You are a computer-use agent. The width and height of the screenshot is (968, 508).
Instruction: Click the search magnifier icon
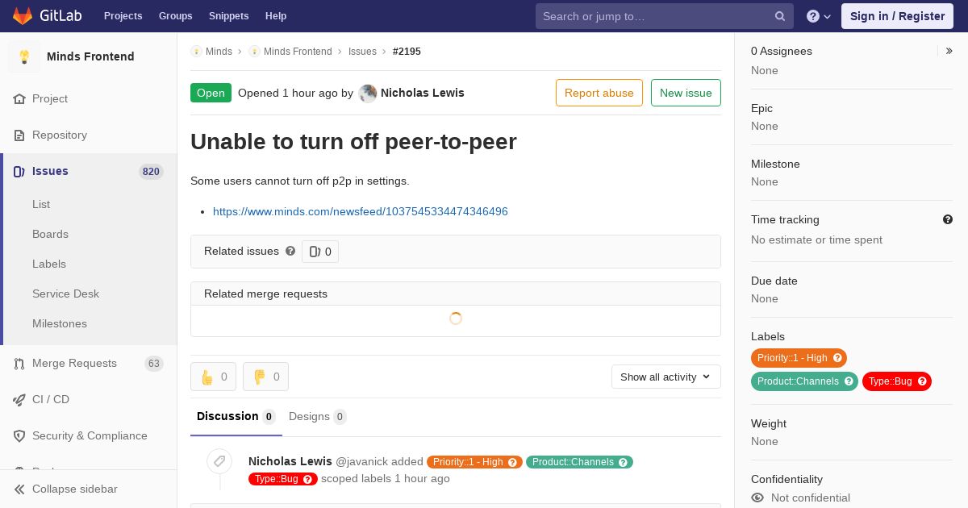(x=780, y=16)
